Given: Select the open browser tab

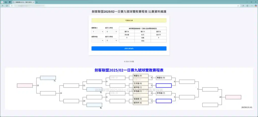Looking at the screenshot, I should tap(23, 2).
